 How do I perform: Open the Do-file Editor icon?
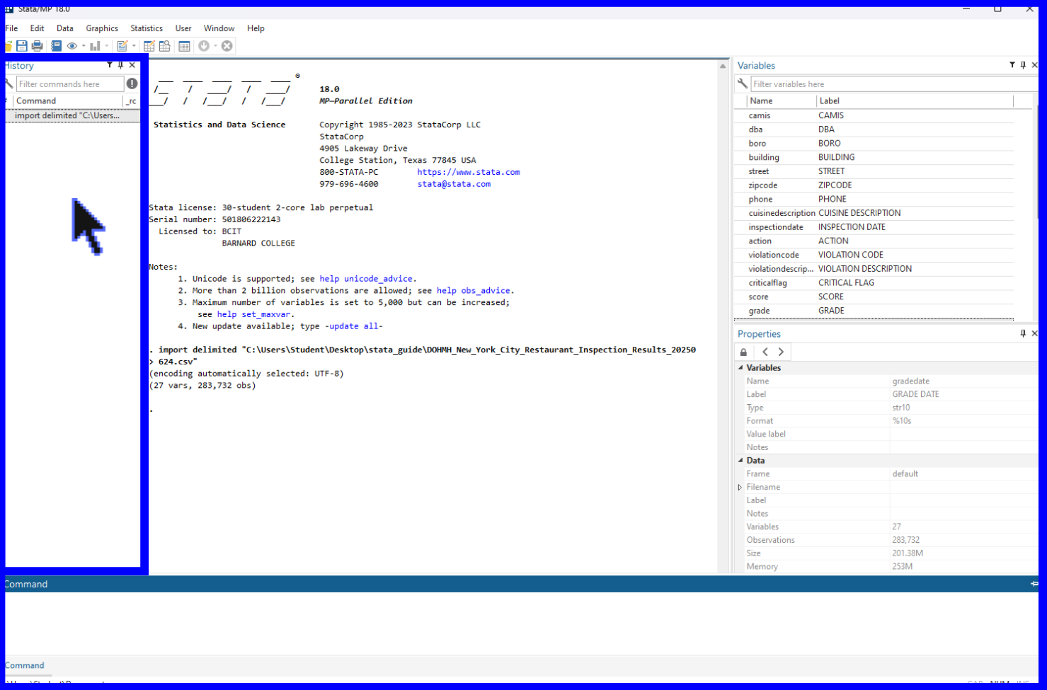point(122,46)
